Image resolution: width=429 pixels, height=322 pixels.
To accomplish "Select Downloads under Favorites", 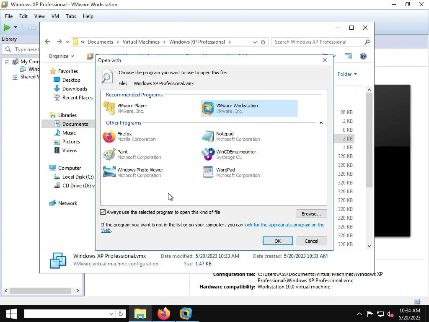I will coord(75,89).
